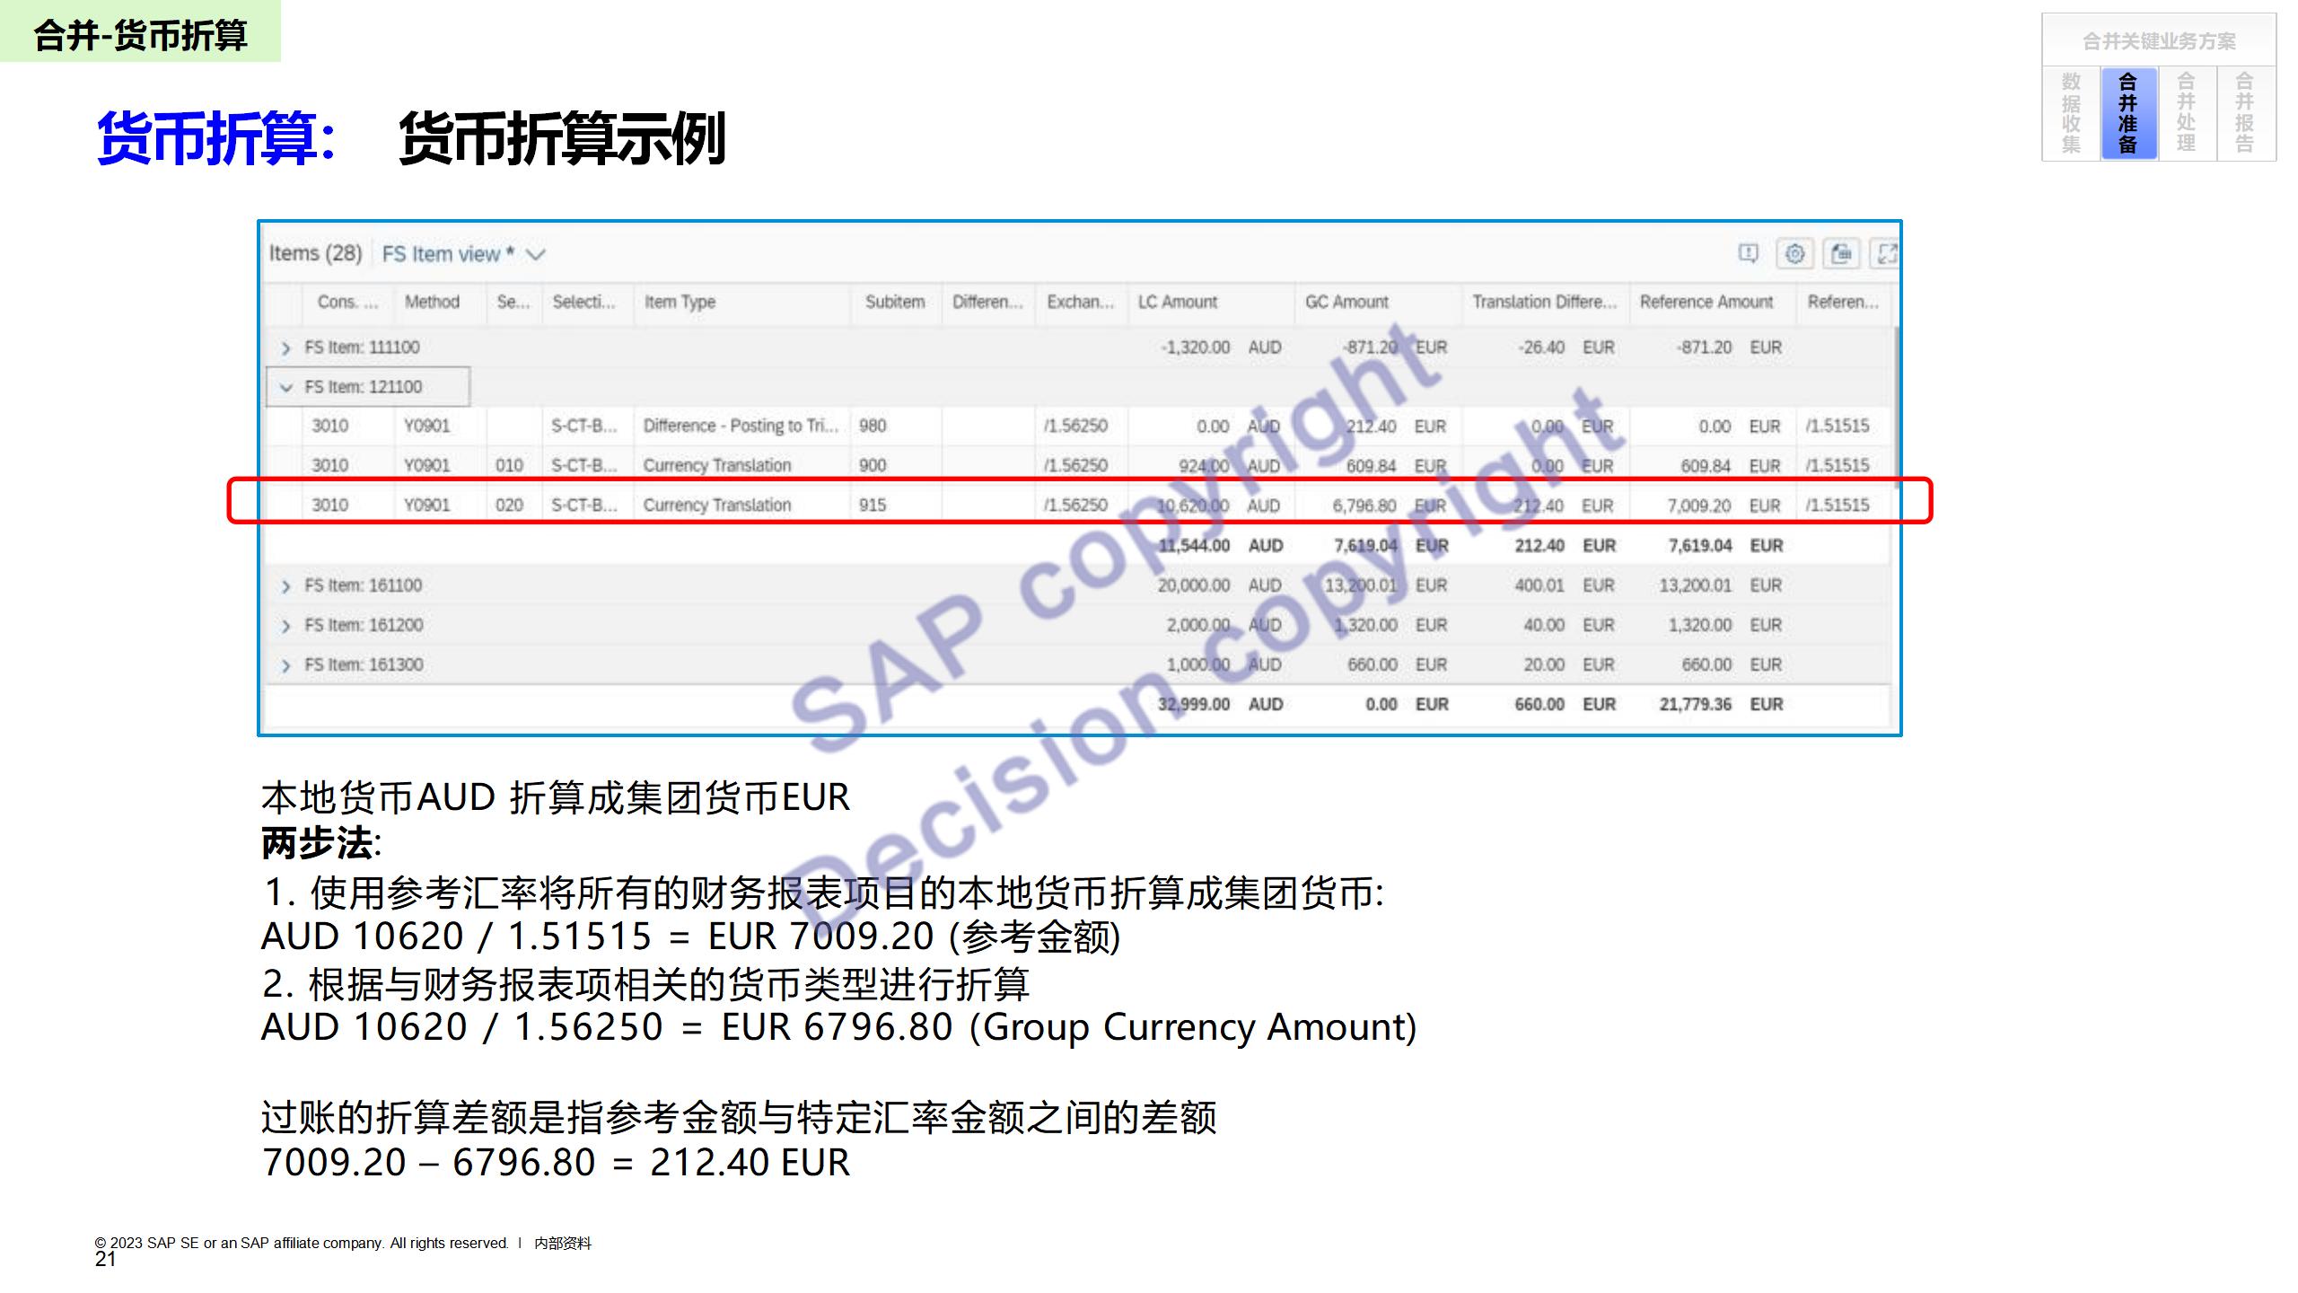Expand FS Item 161100 row
The height and width of the screenshot is (1293, 2298).
[x=285, y=586]
